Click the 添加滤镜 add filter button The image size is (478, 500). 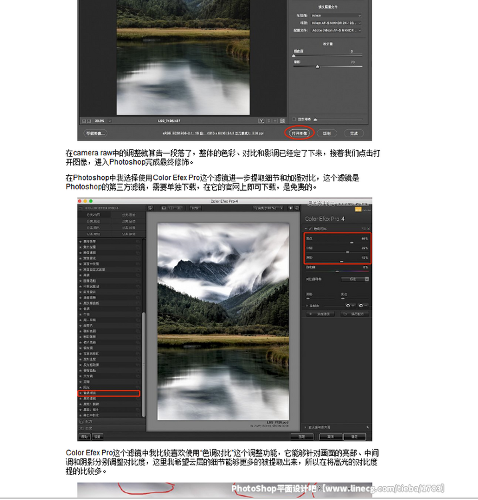coord(321,314)
